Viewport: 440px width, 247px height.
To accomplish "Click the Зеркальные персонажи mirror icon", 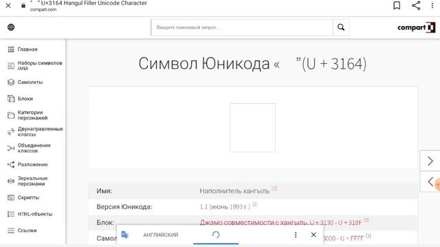I will point(11,181).
